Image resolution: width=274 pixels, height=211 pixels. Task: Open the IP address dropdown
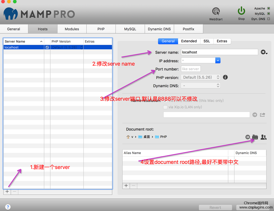(218, 60)
